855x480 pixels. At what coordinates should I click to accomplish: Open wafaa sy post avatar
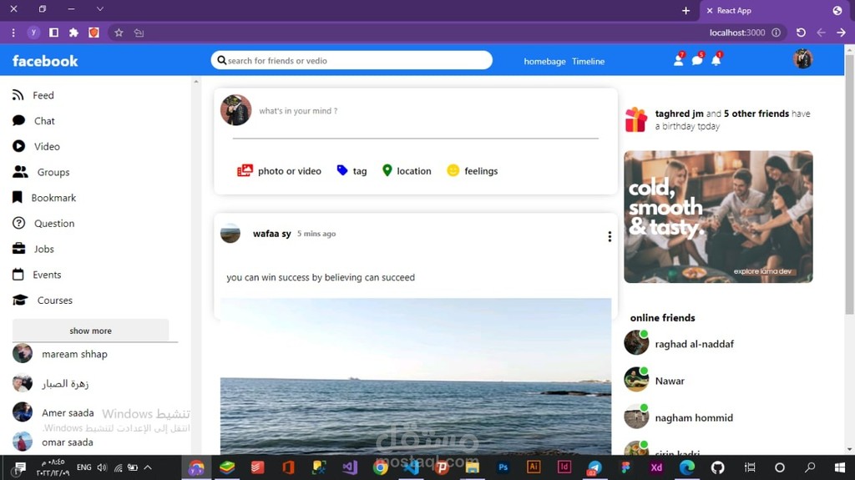(x=230, y=234)
